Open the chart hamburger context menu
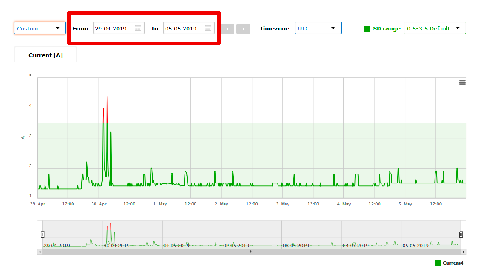Screen dimensions: 491x274 (x=462, y=83)
